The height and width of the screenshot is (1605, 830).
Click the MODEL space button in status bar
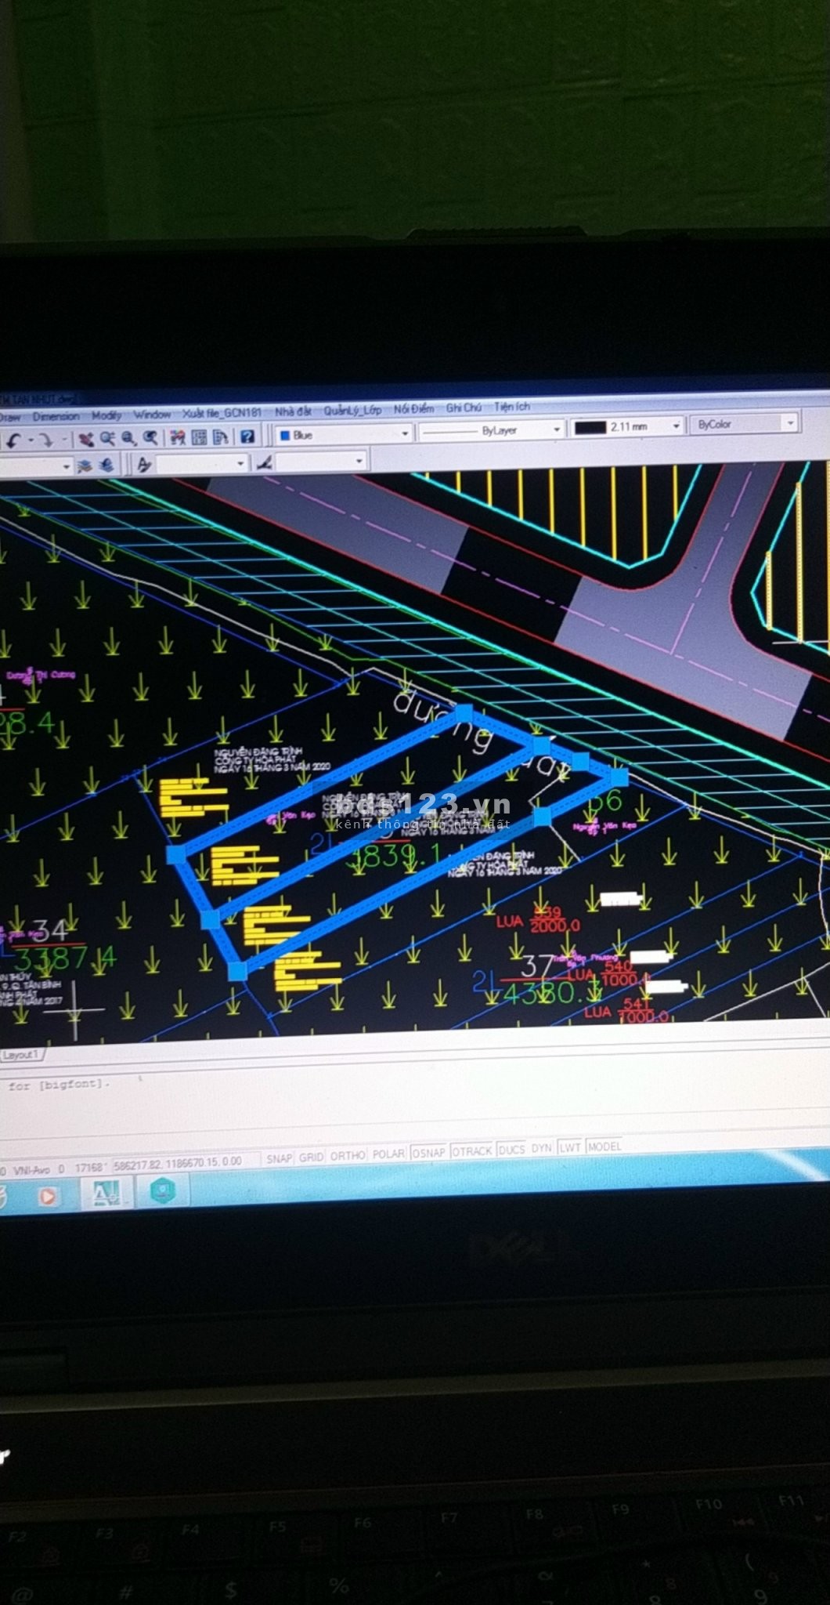pos(604,1145)
